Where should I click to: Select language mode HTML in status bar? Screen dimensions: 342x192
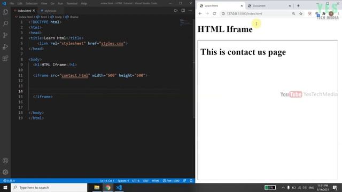pos(156,181)
